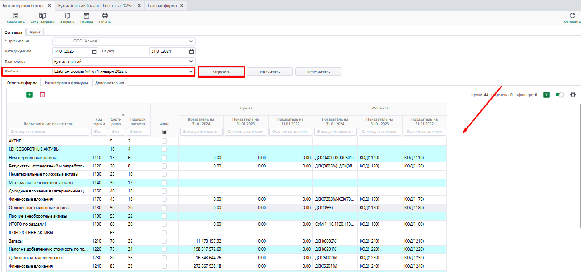
Task: Expand the Шаблон dropdown
Action: point(191,71)
